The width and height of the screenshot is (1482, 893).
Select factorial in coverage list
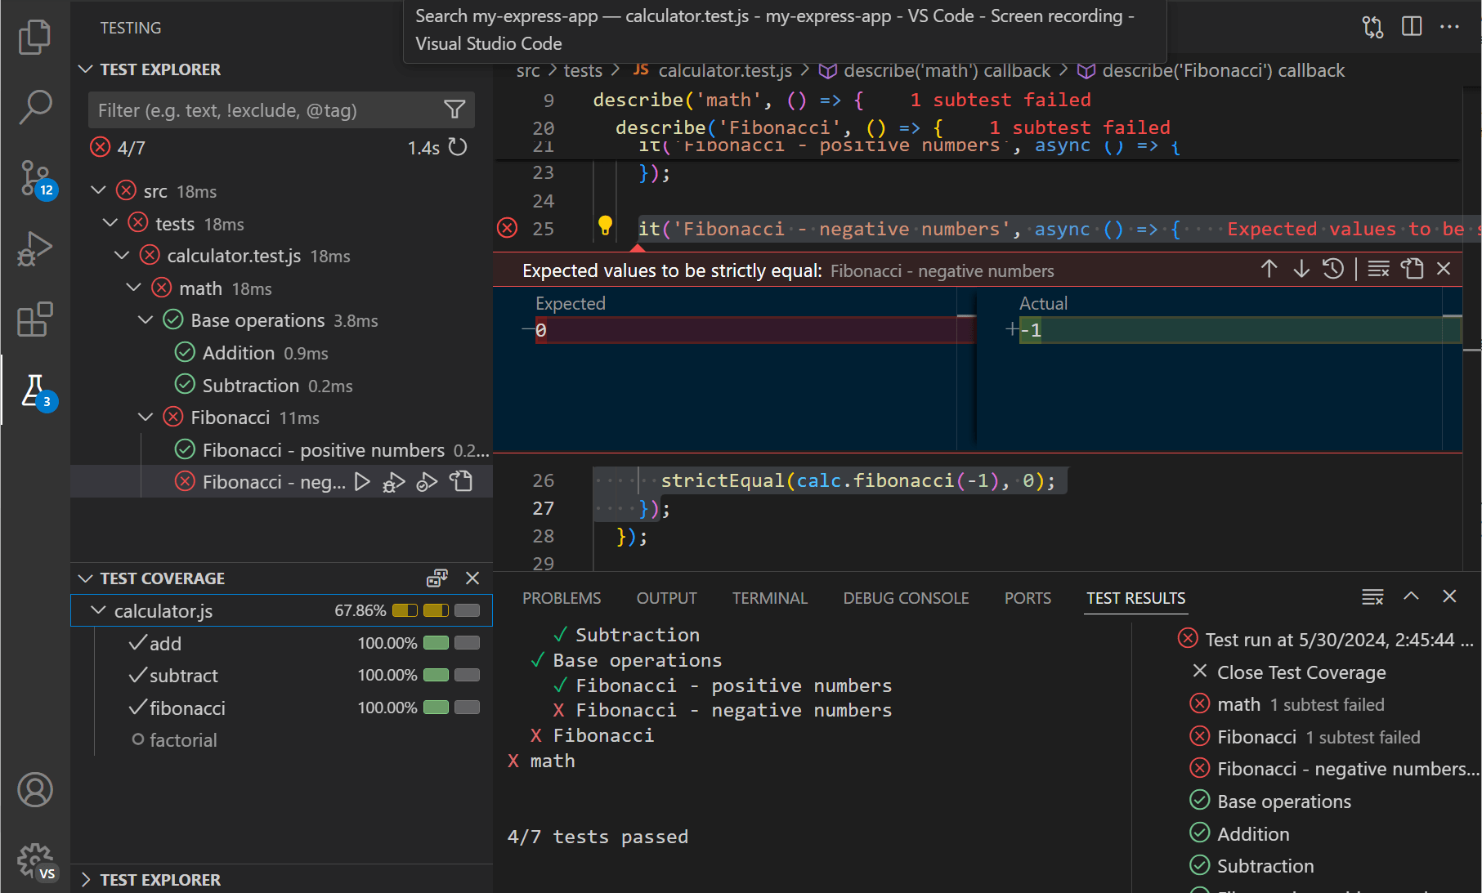pyautogui.click(x=281, y=740)
